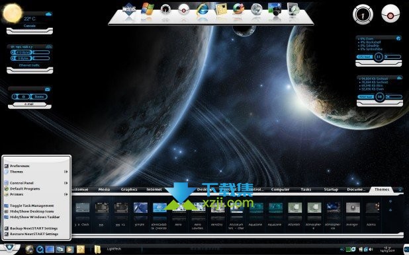
Task: Click Restore NextSTART Settings
Action: (34, 234)
